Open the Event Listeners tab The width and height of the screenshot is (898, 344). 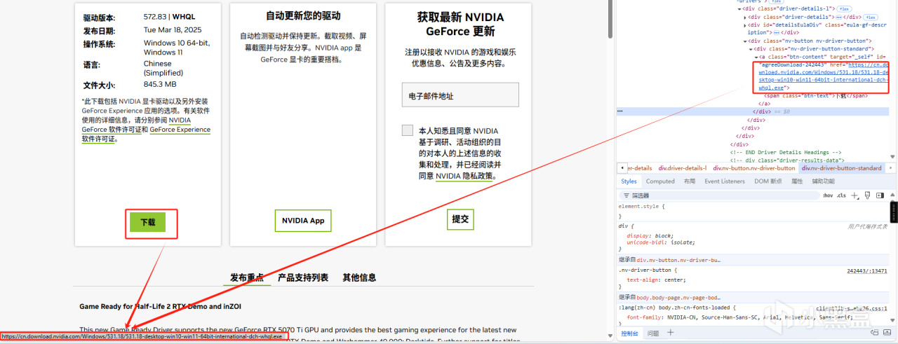[725, 181]
